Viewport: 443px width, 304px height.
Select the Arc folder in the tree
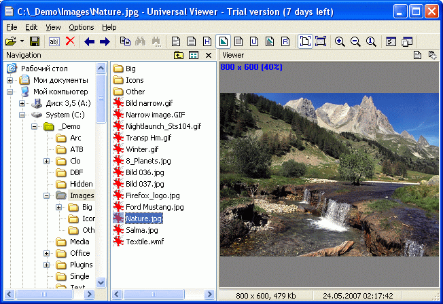75,138
